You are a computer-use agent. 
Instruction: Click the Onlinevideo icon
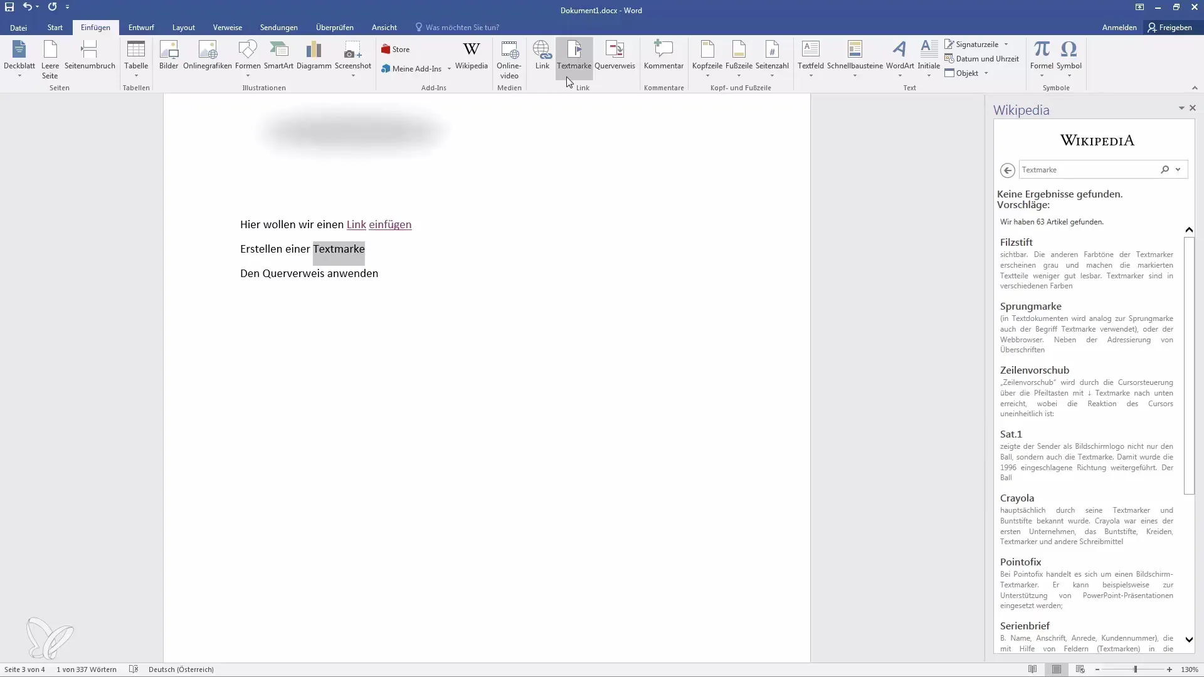click(509, 60)
